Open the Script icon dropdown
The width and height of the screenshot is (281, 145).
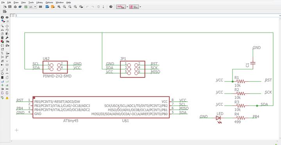[x=47, y=7]
